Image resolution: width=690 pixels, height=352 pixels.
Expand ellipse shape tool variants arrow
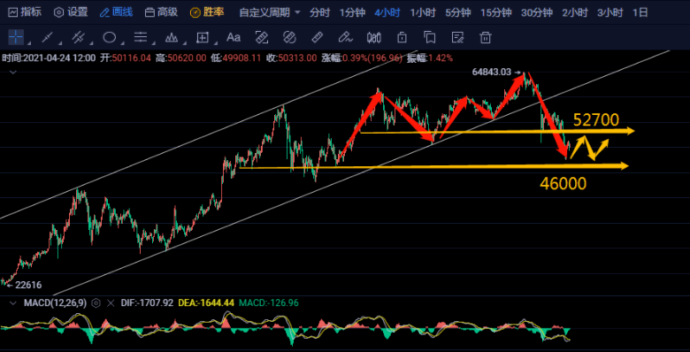coord(122,43)
